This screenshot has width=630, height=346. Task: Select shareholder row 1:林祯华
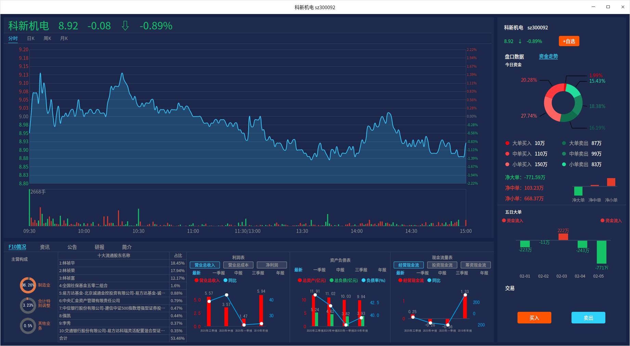click(114, 263)
